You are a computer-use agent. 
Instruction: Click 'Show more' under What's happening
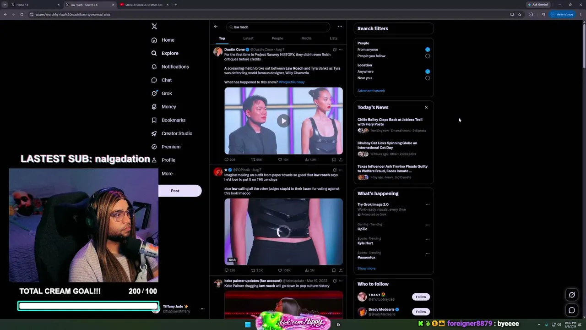366,269
